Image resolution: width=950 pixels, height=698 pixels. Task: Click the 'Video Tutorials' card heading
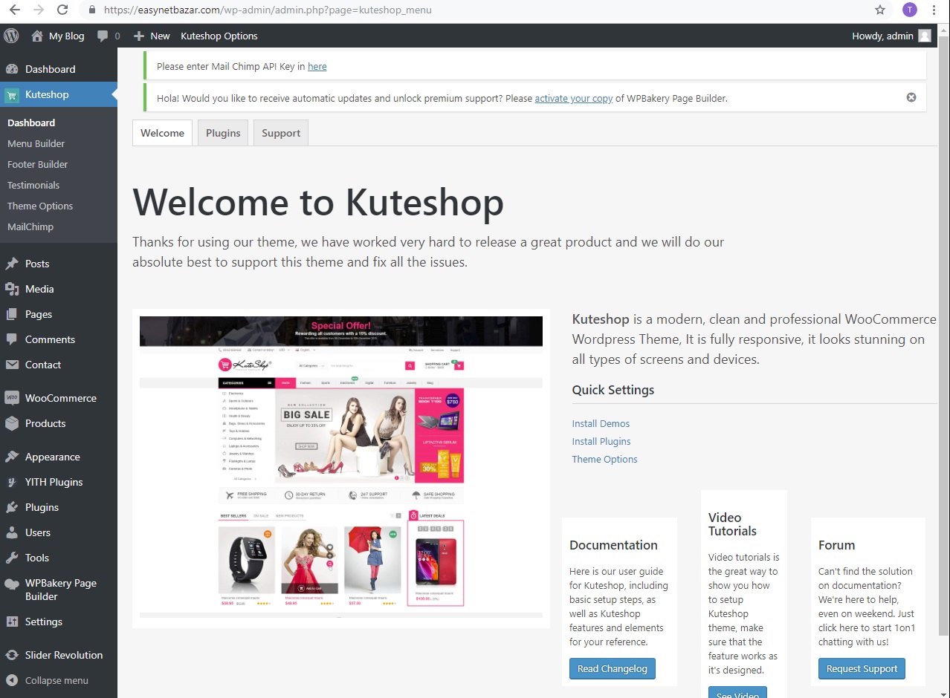[x=732, y=524]
